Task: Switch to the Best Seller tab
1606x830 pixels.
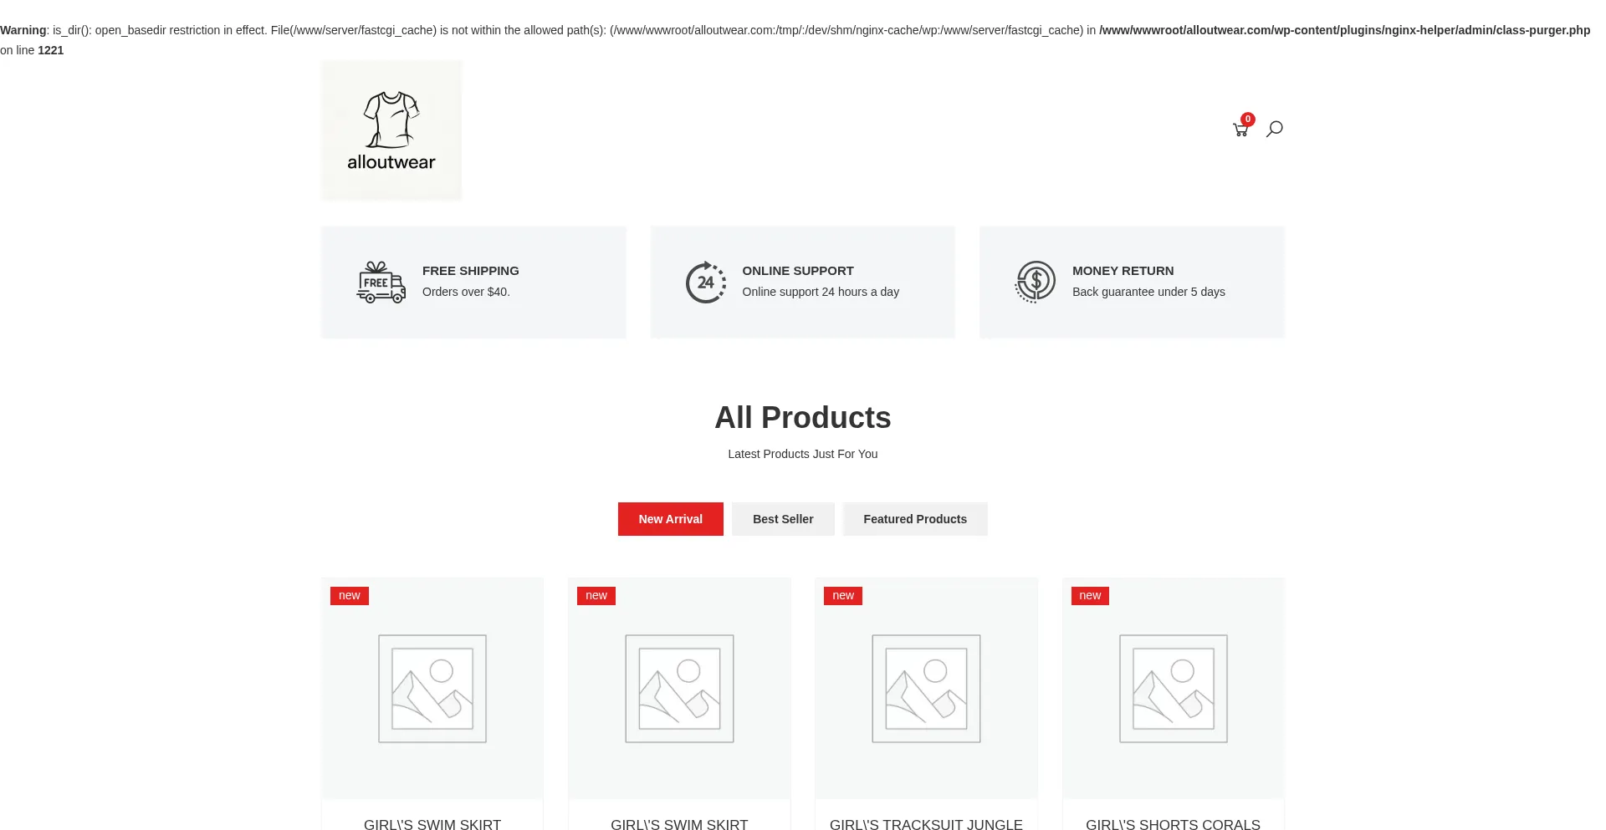Action: pyautogui.click(x=783, y=519)
